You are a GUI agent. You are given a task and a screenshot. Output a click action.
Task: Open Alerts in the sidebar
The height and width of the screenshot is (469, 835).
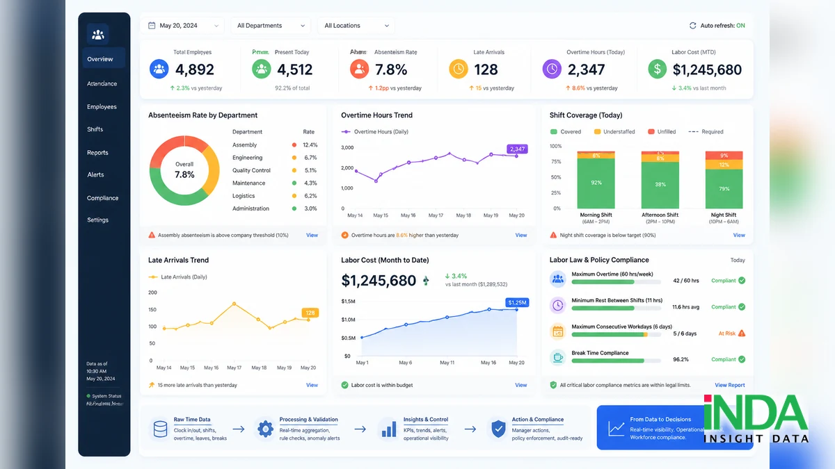click(96, 174)
